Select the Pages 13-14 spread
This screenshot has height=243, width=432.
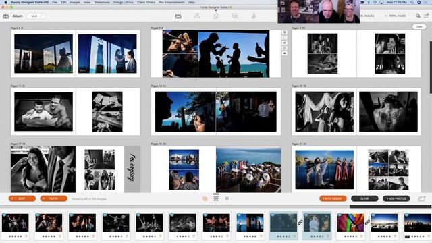pyautogui.click(x=216, y=111)
